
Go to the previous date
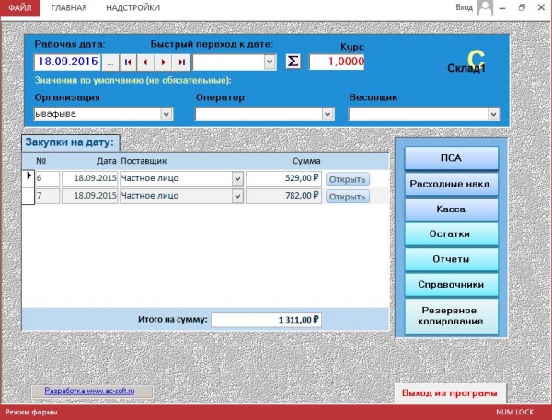[x=145, y=62]
